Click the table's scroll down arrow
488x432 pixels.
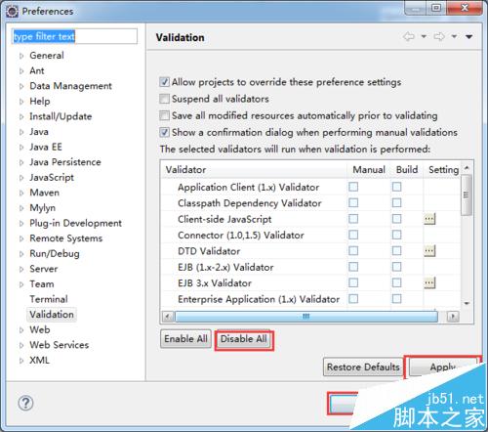coord(467,303)
